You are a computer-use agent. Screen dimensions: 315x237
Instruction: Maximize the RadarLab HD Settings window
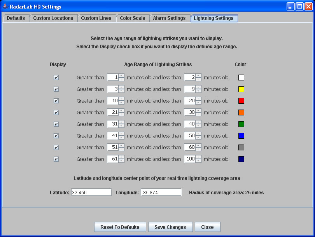tap(299, 7)
